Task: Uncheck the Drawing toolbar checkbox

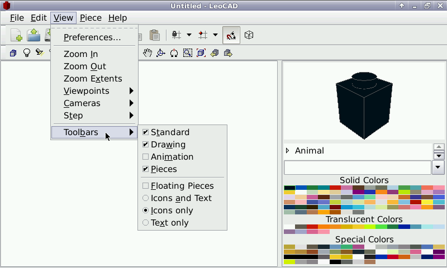Action: [145, 145]
